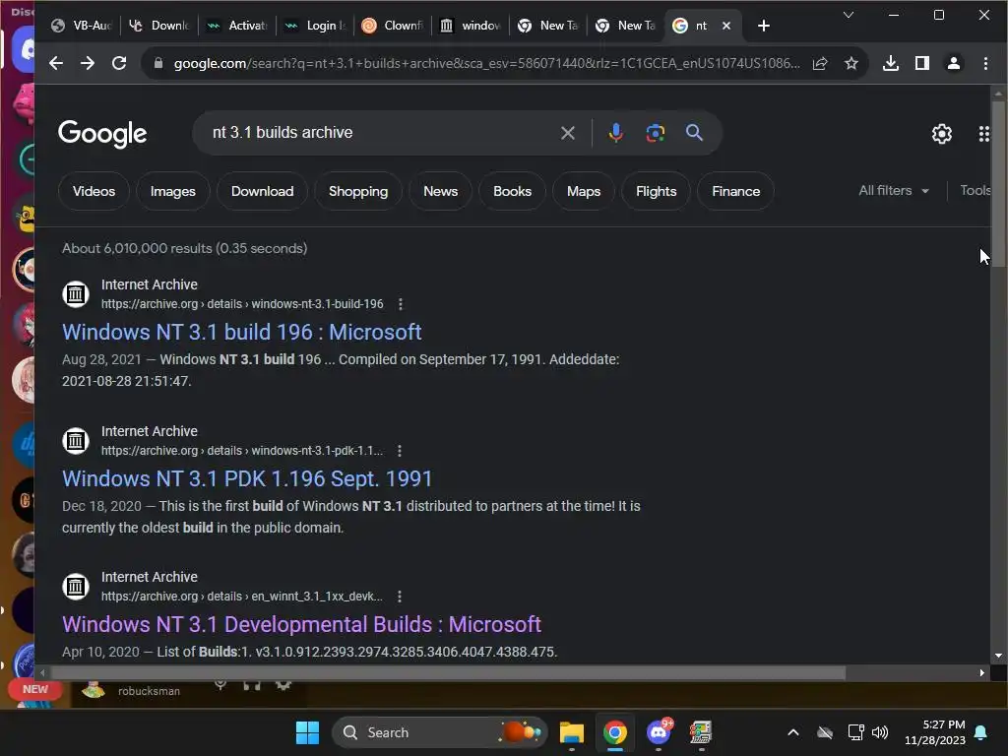Submit search with magnifier icon
The image size is (1008, 756).
(694, 133)
